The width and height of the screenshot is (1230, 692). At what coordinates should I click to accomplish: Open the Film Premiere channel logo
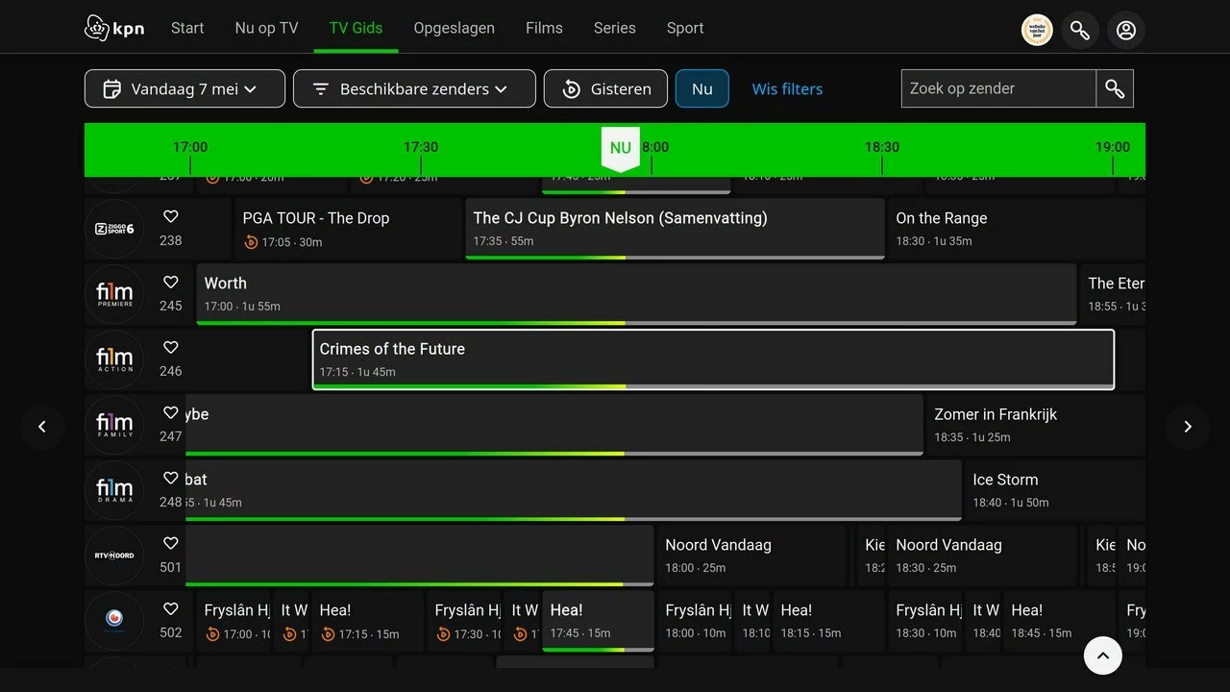114,294
